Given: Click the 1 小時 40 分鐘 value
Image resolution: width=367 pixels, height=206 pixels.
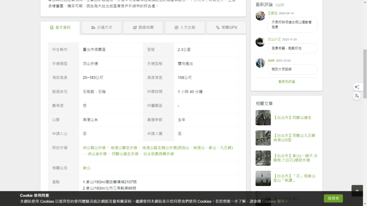Looking at the screenshot, I should pyautogui.click(x=190, y=92).
